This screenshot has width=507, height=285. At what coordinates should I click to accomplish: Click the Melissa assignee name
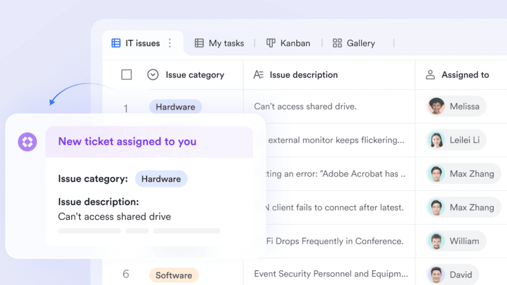click(x=465, y=106)
